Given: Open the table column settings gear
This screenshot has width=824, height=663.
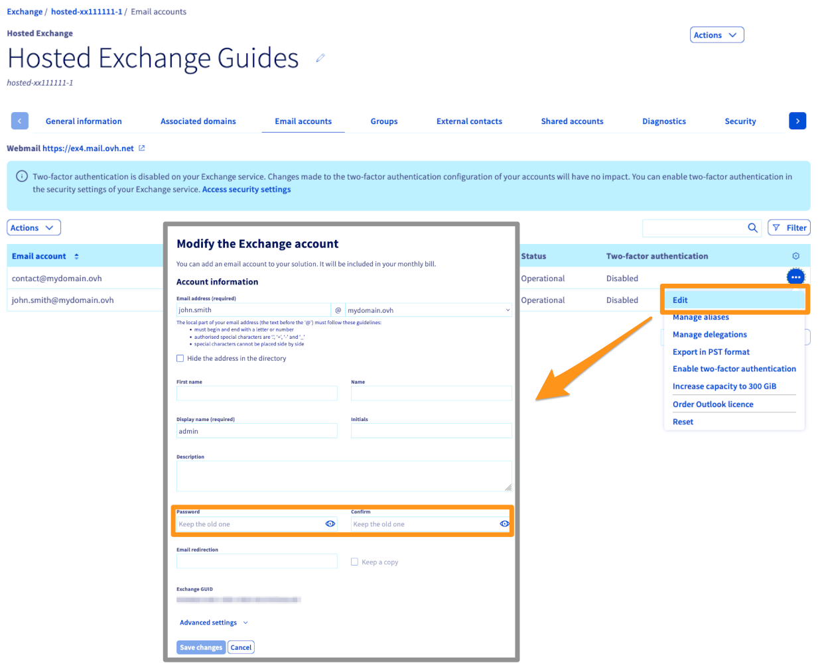Looking at the screenshot, I should click(x=795, y=256).
